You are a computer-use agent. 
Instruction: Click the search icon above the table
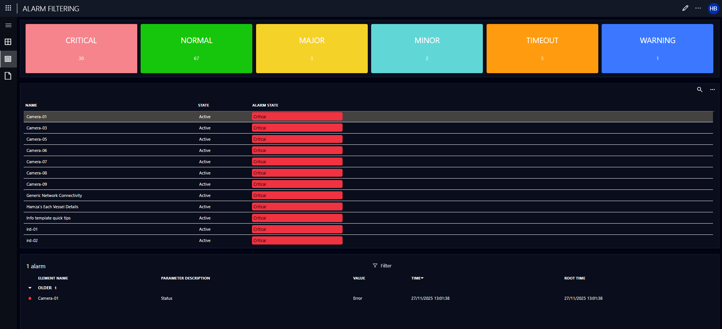[699, 90]
